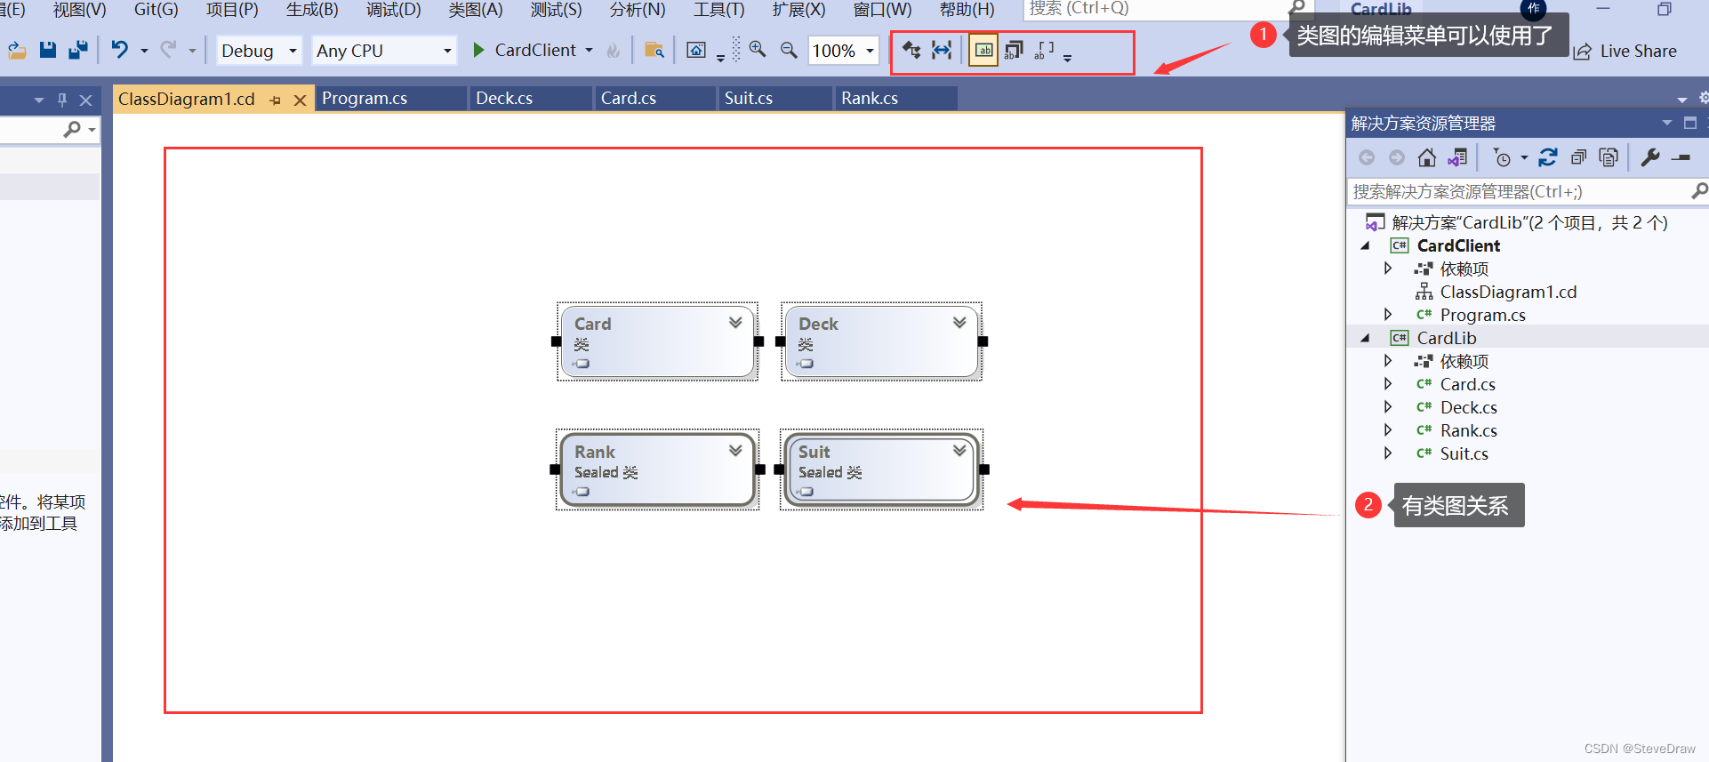Click the pin icon on left tool panel

[62, 100]
